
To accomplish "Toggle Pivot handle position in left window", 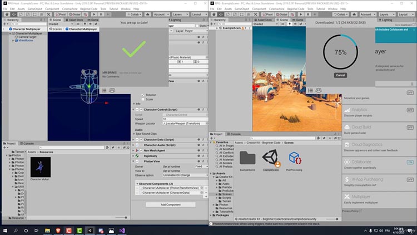I will click(60, 14).
